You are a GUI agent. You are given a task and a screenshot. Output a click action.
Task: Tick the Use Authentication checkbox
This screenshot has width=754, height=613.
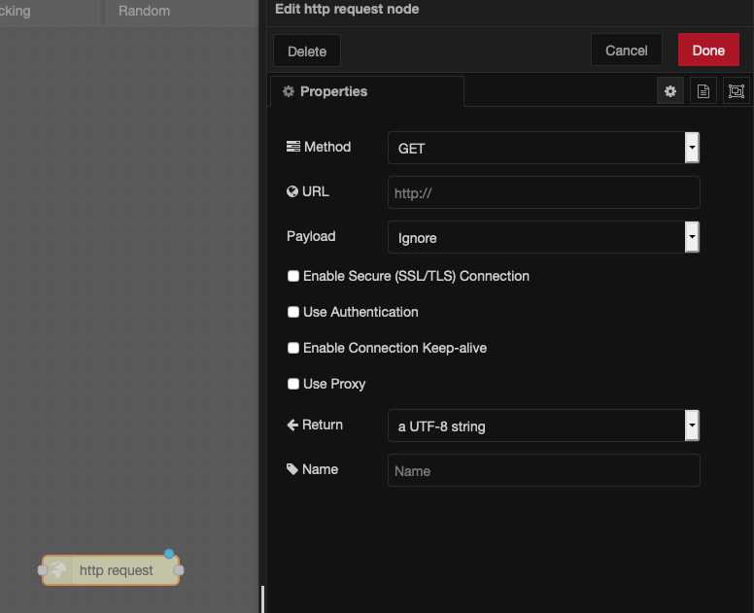point(292,312)
